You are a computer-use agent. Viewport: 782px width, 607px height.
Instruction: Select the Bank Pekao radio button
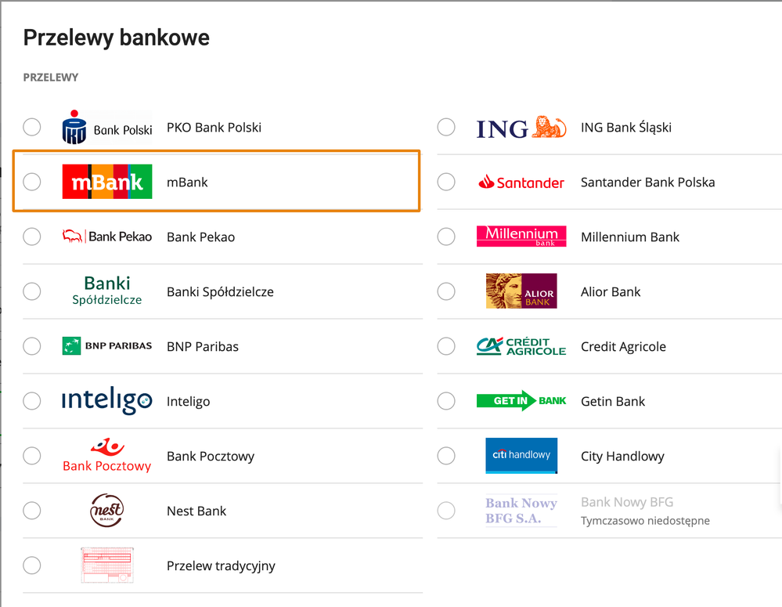click(32, 237)
